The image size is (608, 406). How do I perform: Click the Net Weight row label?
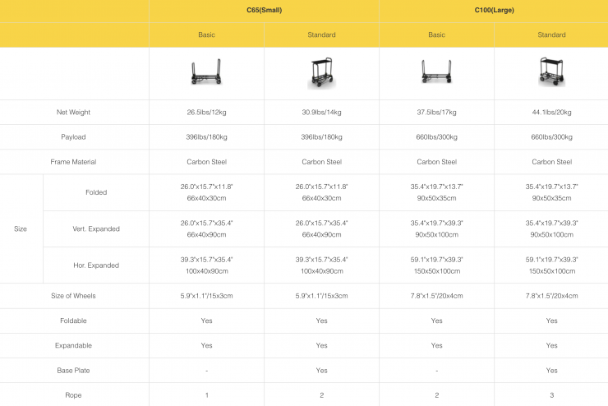(x=74, y=113)
